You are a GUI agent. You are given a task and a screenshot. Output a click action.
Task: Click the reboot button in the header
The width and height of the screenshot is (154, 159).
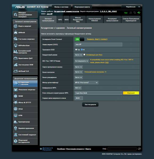coord(82,7)
